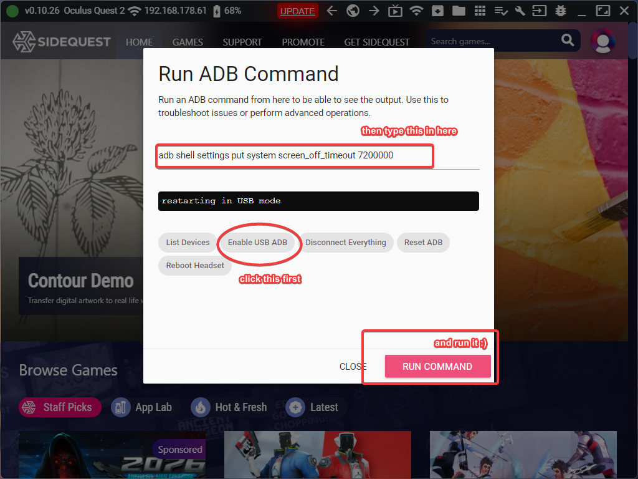The image size is (638, 479).
Task: Open the rightmost fighters game thumbnail
Action: point(523,455)
